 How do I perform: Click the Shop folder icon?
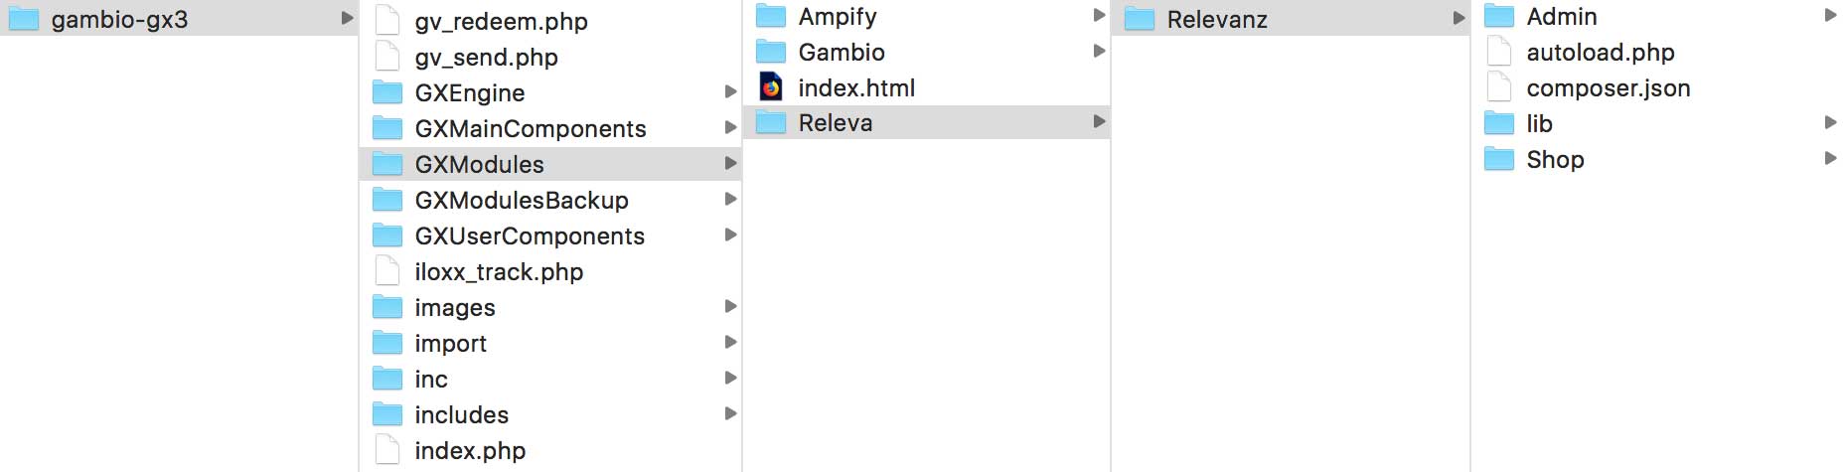[x=1499, y=159]
